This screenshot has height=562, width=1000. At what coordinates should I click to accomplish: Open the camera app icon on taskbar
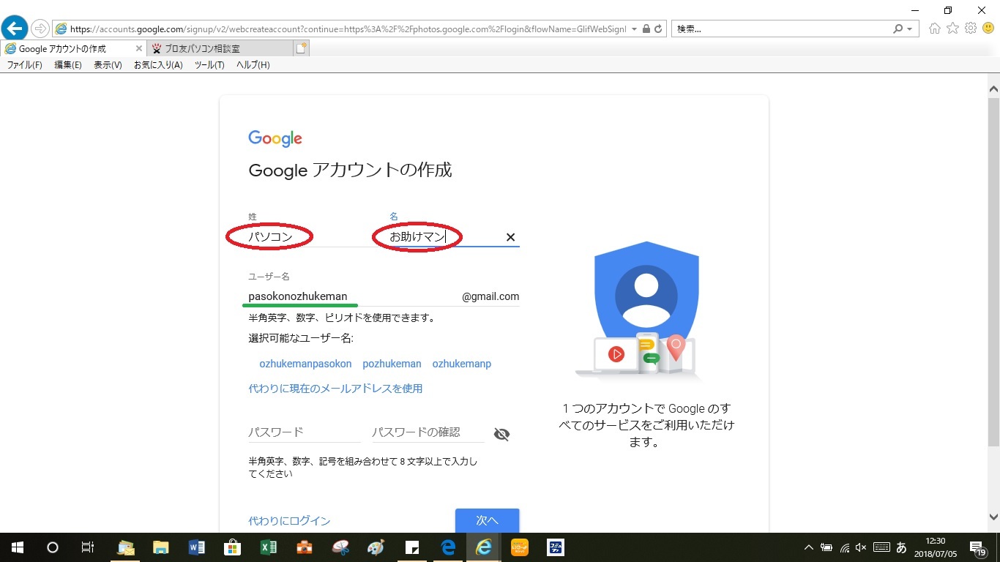pos(304,547)
